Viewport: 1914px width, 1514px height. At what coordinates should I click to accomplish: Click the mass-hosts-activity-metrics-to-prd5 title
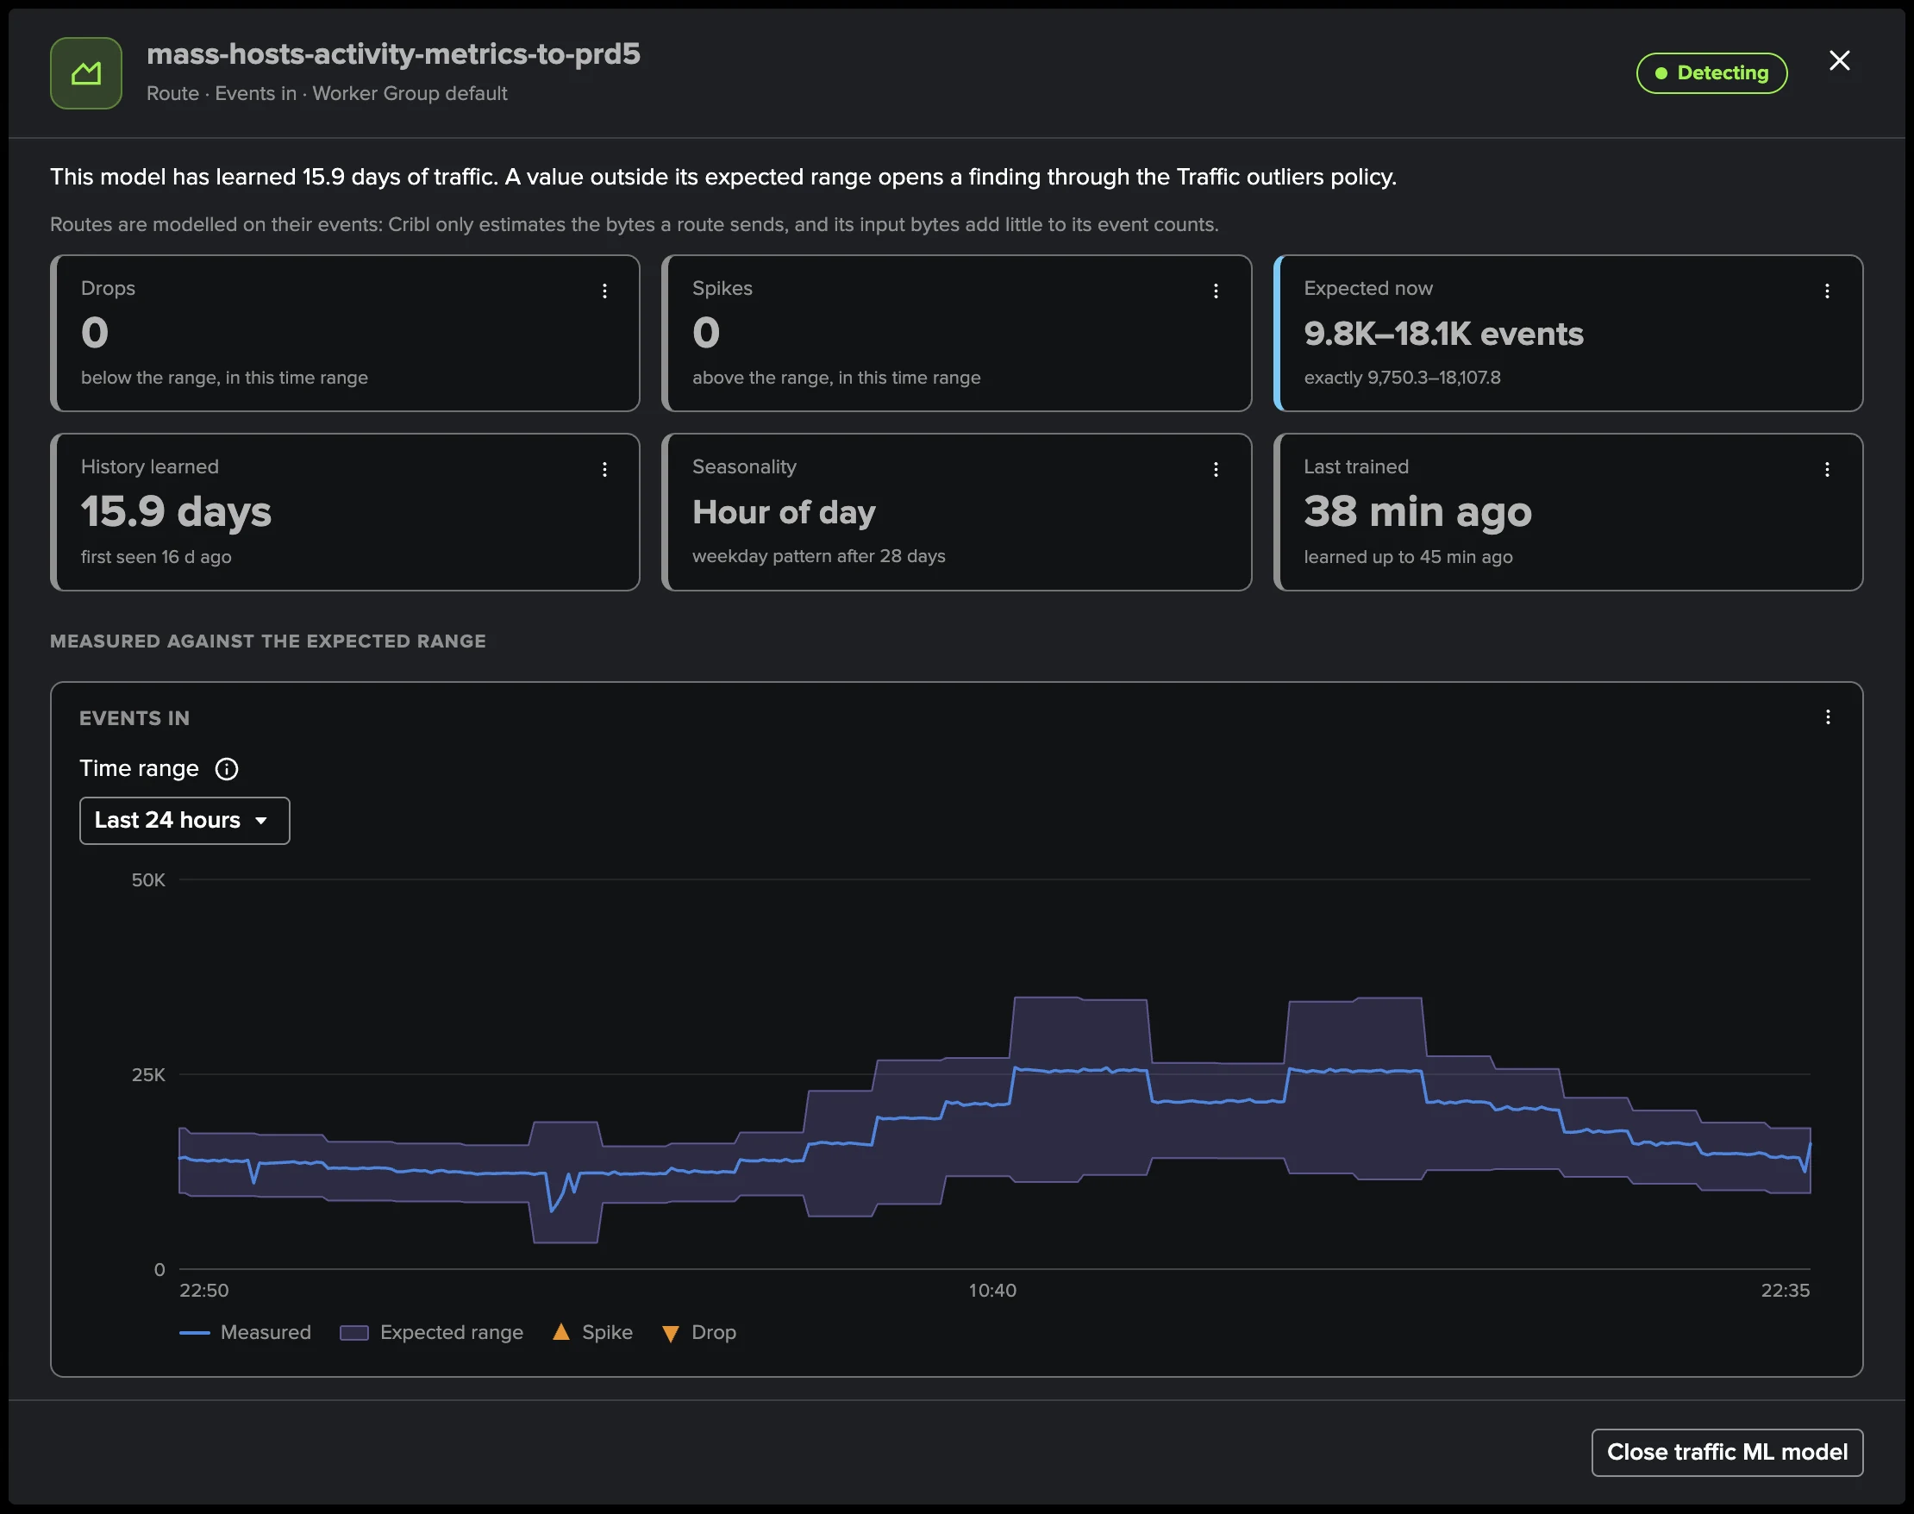(394, 54)
